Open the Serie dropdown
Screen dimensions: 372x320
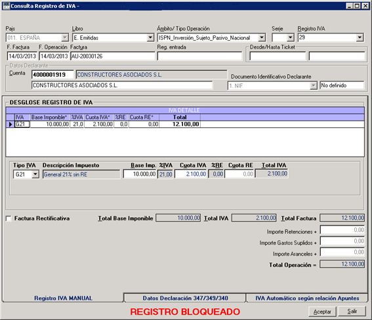(291, 37)
